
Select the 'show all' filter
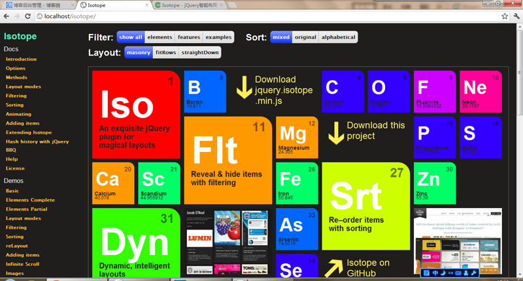(x=130, y=37)
